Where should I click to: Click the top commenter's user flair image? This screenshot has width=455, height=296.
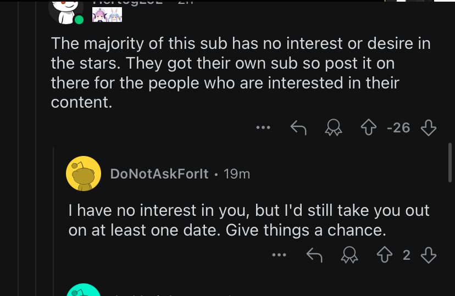click(107, 15)
